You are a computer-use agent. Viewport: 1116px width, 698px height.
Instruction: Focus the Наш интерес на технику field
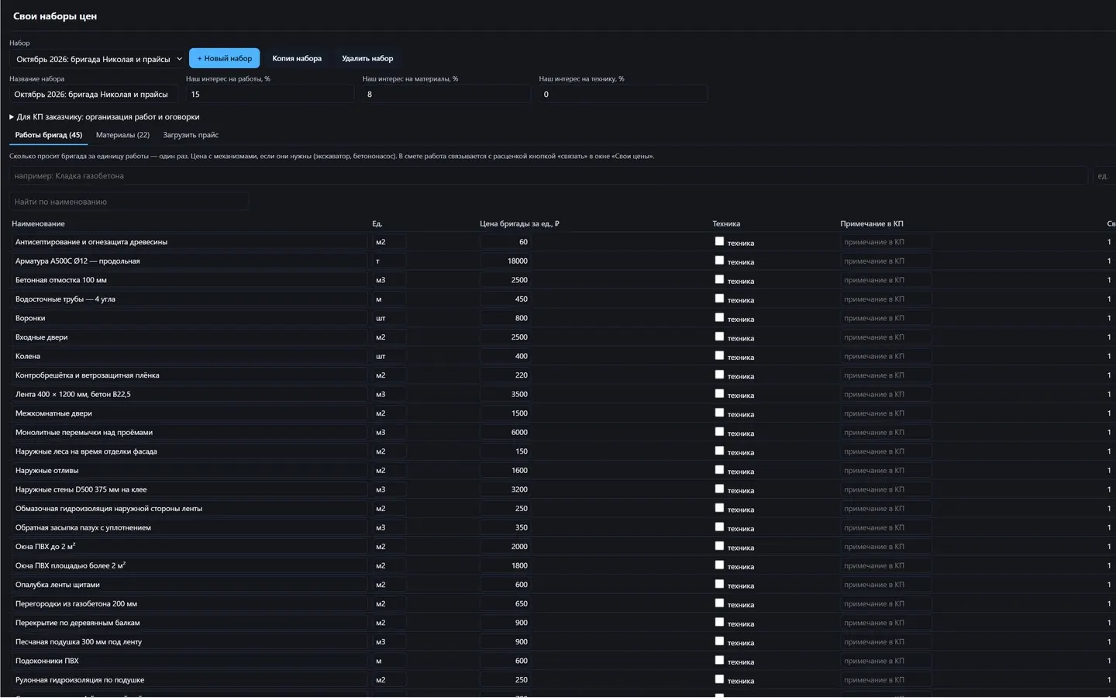coord(623,94)
